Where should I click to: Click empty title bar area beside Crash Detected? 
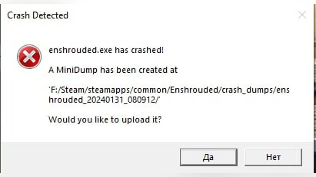182,15
